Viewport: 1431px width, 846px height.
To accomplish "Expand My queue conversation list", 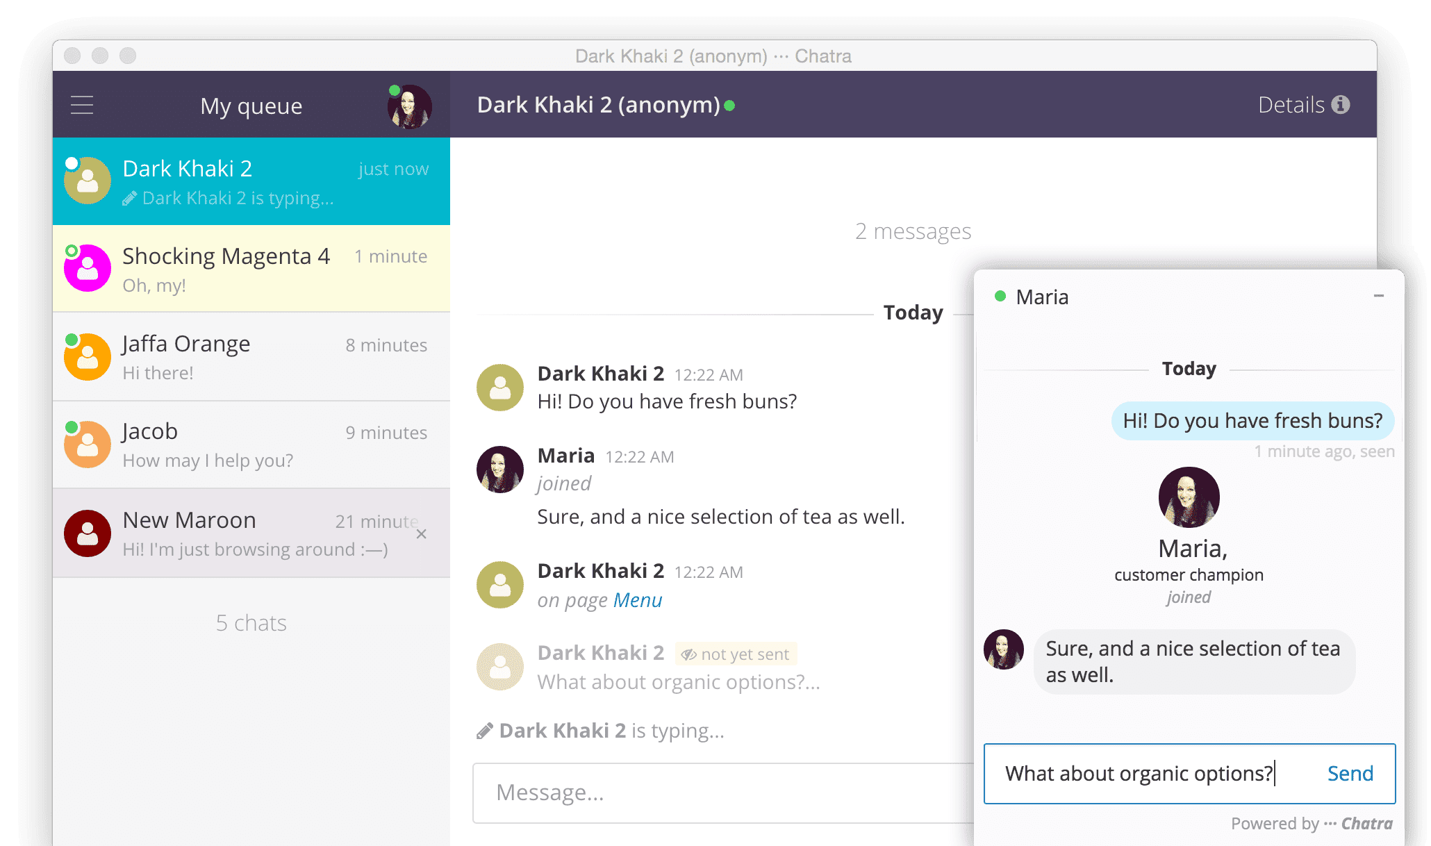I will click(x=85, y=103).
